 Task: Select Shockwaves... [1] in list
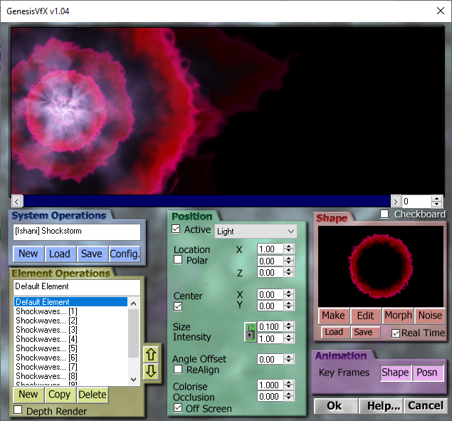click(70, 311)
